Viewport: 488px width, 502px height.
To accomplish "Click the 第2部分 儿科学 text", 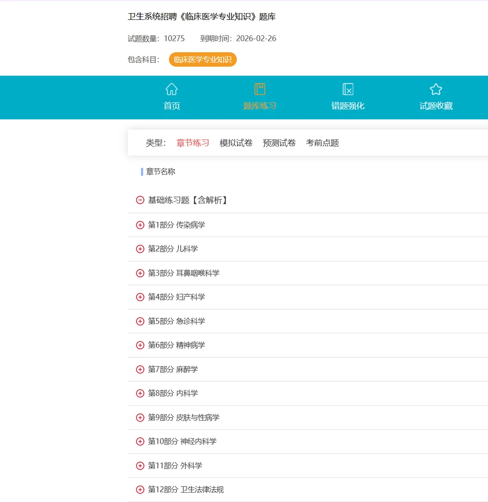I will pos(173,249).
